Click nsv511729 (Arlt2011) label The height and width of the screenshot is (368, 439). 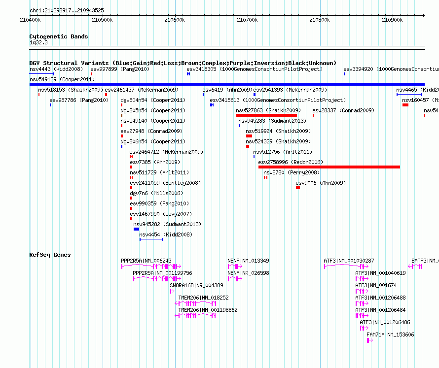pyautogui.click(x=159, y=172)
